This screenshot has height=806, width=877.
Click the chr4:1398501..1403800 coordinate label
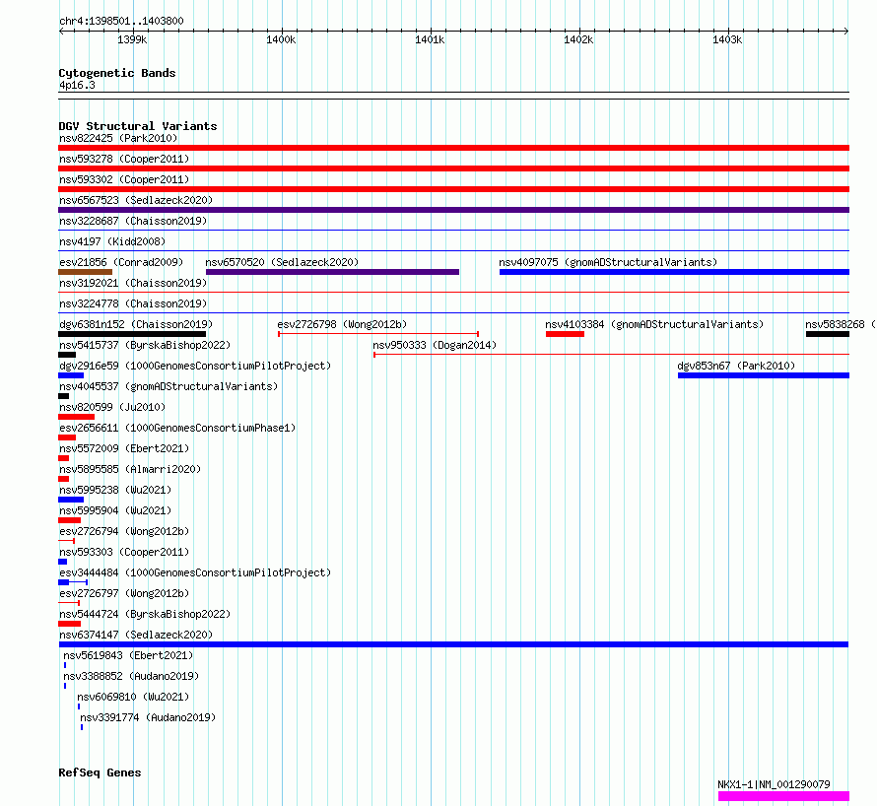(x=121, y=21)
